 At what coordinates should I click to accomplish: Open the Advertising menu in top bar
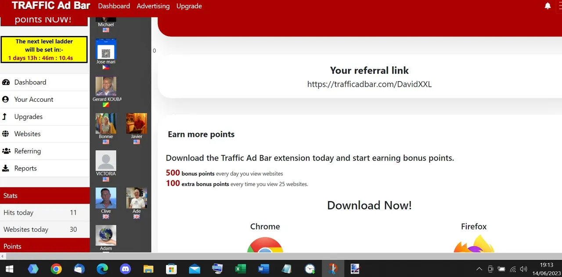coord(153,6)
